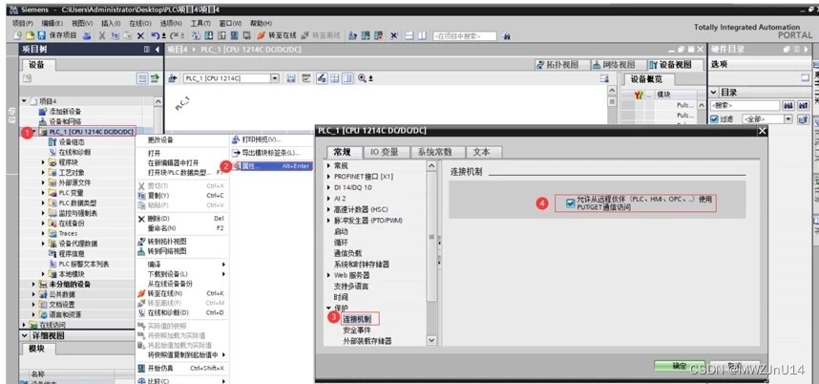Open the 项目(P) menu
This screenshot has width=819, height=384.
(x=23, y=23)
